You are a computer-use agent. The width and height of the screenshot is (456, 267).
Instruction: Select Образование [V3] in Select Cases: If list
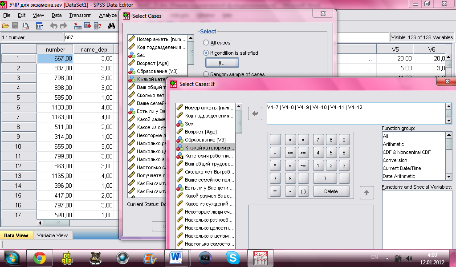pos(205,140)
